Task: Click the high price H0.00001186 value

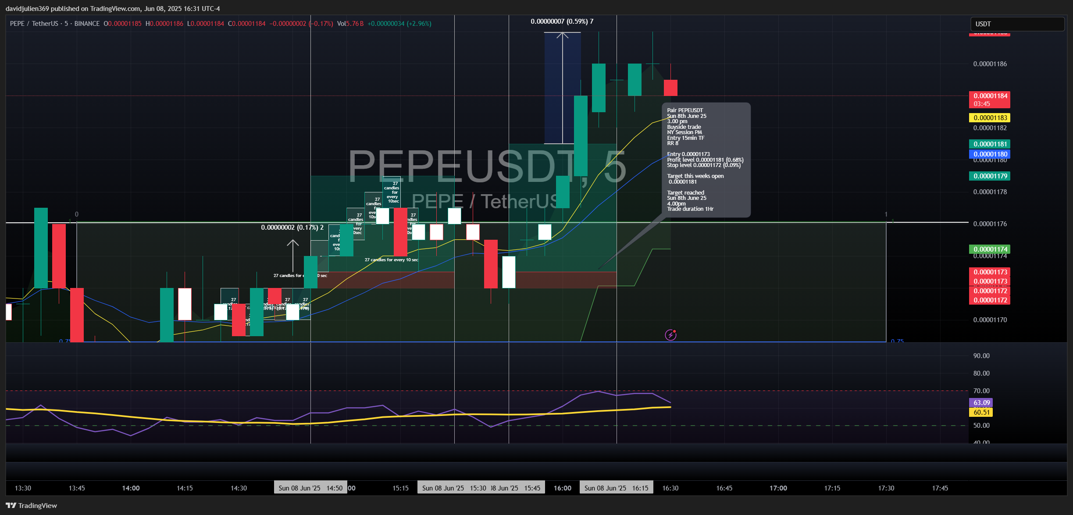Action: (164, 24)
